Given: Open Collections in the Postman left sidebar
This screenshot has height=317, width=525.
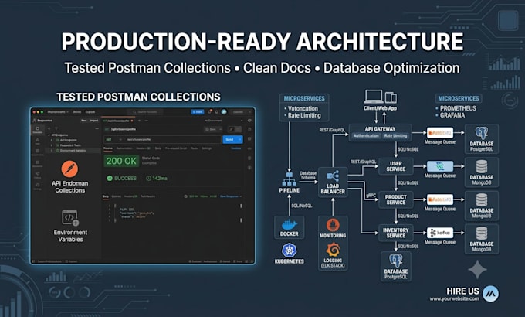Looking at the screenshot, I should 38,130.
